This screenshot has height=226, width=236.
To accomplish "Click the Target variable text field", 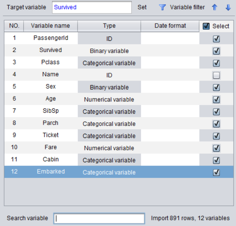I will (92, 7).
